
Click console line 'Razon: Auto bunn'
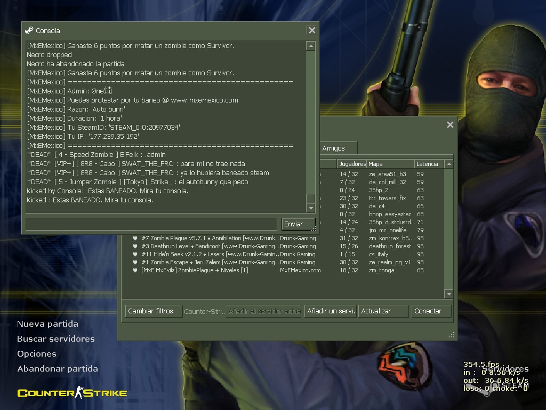pos(76,109)
